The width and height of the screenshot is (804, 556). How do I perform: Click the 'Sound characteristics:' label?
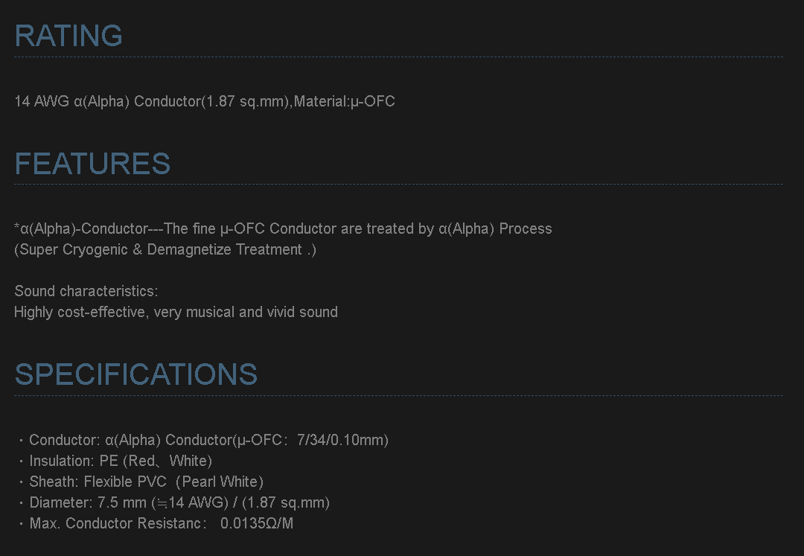[x=86, y=291]
